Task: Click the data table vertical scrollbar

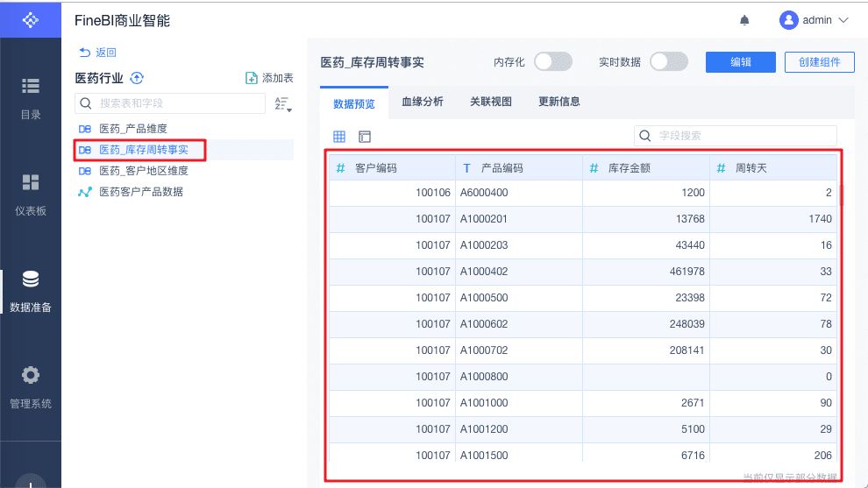Action: click(x=841, y=194)
